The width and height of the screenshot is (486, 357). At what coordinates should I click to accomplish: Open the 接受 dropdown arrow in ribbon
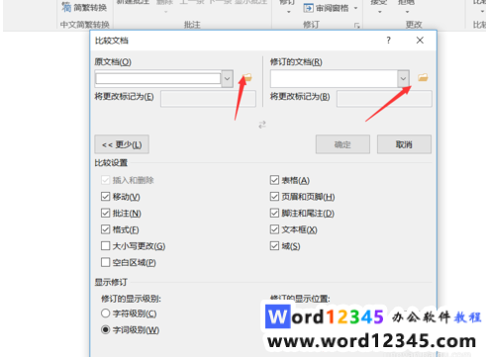coord(379,12)
